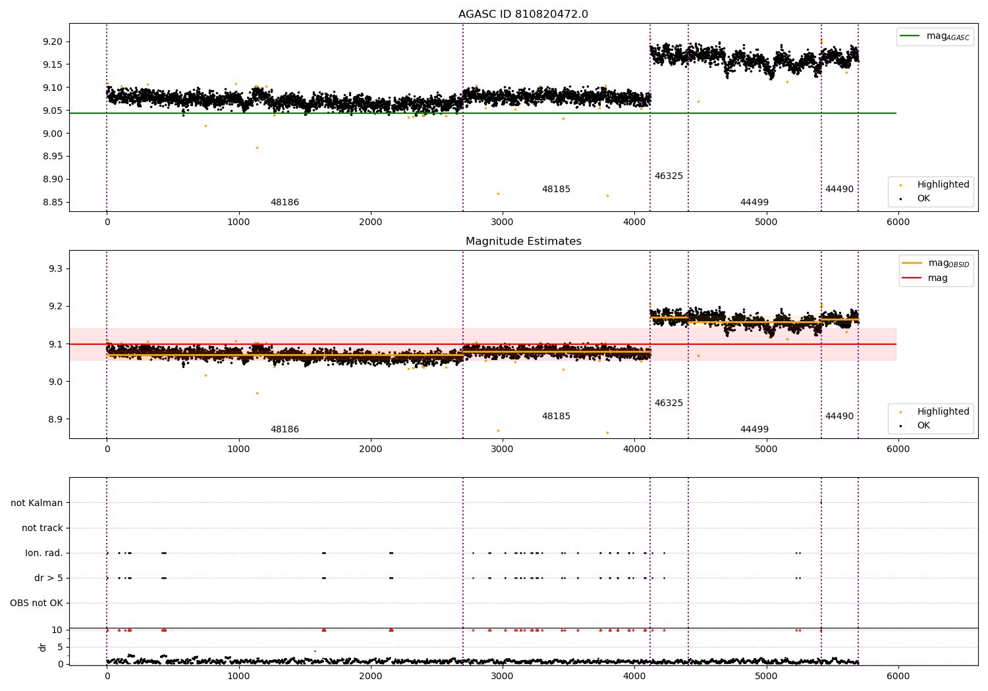
Task: Click the 9.05 y-axis tick label
Action: [x=52, y=111]
